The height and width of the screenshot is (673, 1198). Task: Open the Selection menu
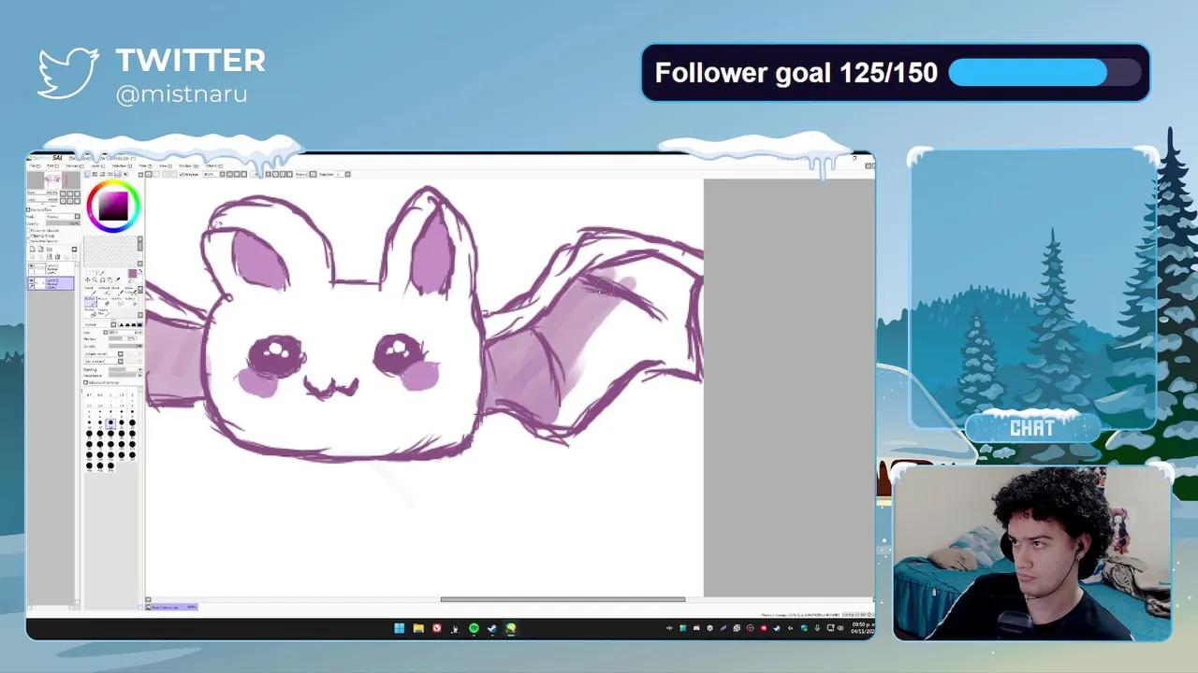pos(122,166)
